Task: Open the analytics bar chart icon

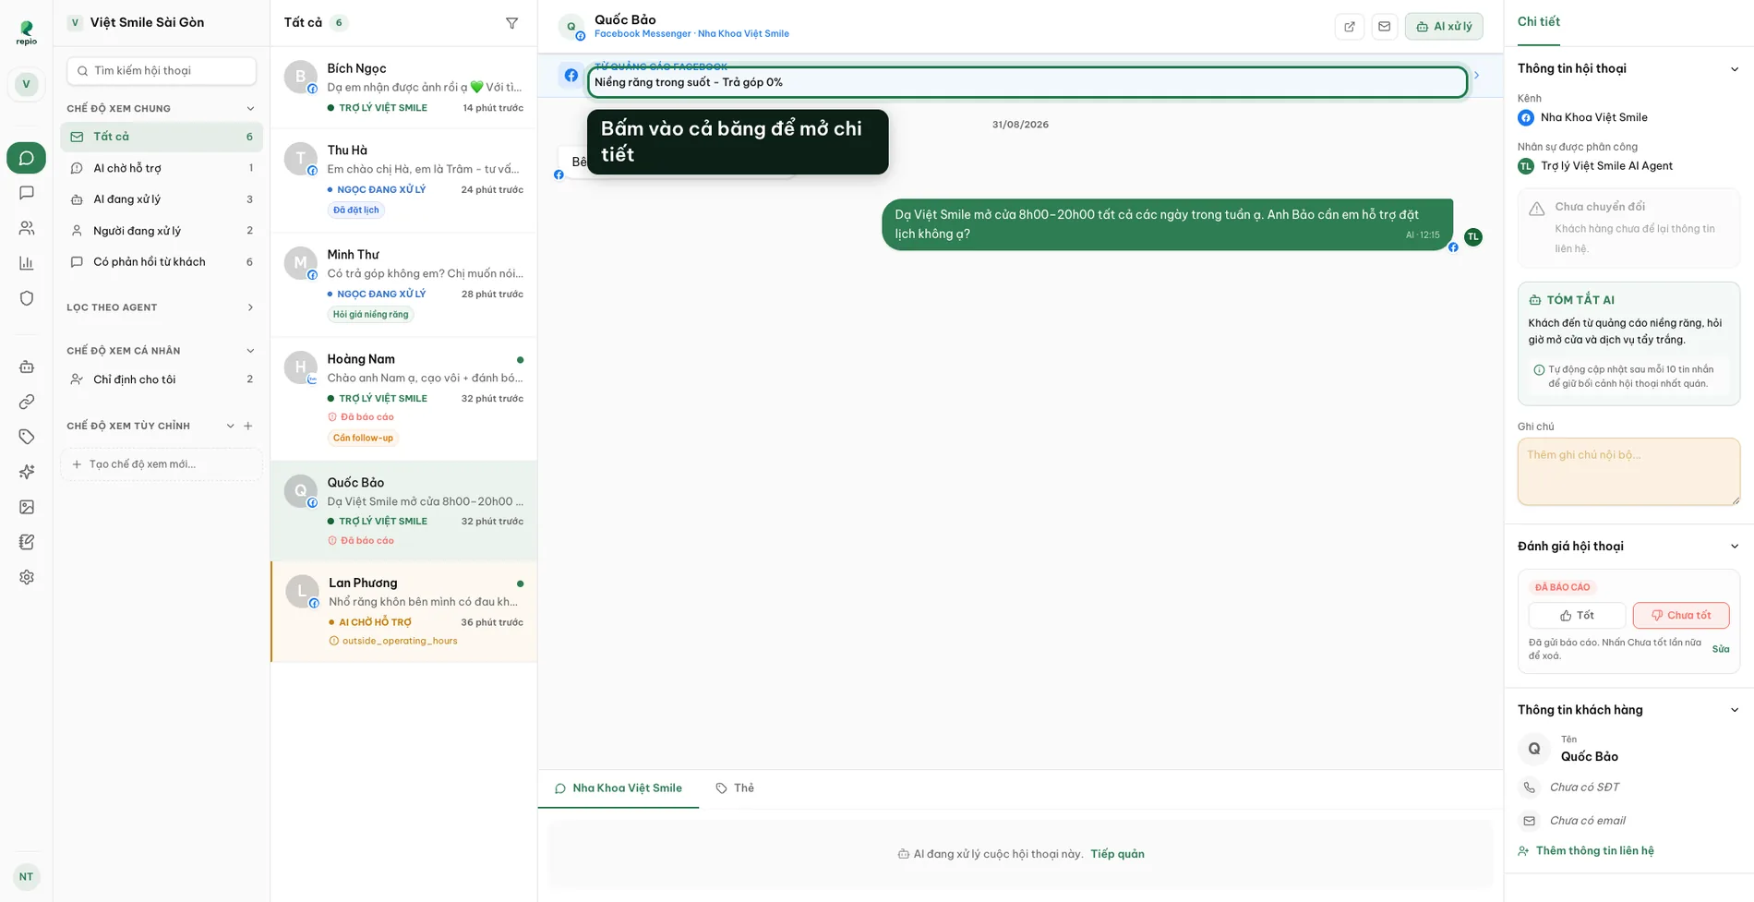Action: tap(26, 263)
